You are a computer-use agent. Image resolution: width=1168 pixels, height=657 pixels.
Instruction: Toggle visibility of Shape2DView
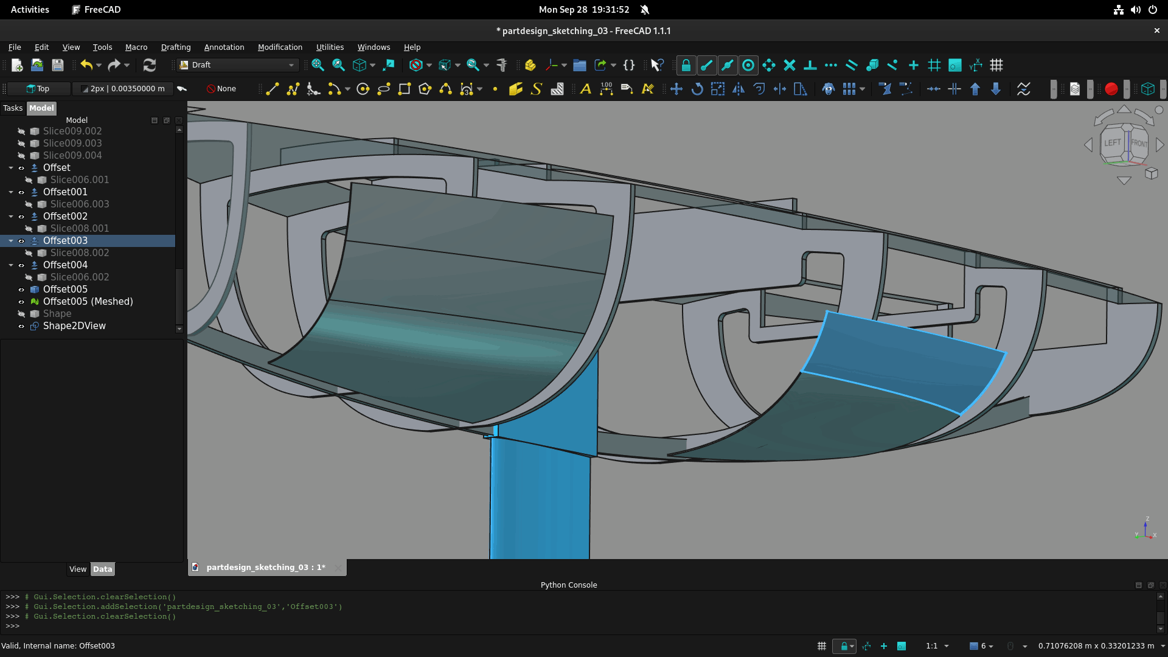(21, 326)
